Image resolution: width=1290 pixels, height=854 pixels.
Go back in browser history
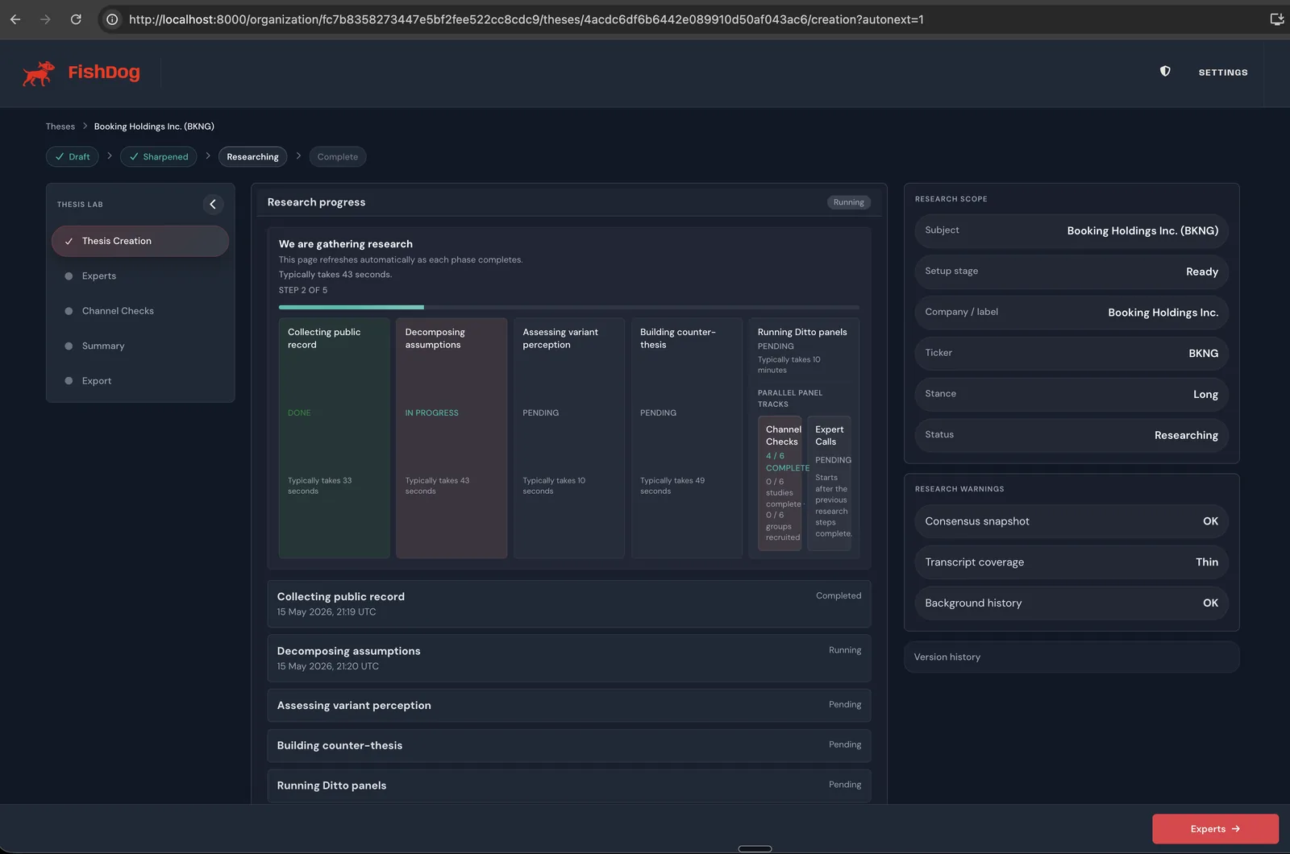click(x=15, y=19)
